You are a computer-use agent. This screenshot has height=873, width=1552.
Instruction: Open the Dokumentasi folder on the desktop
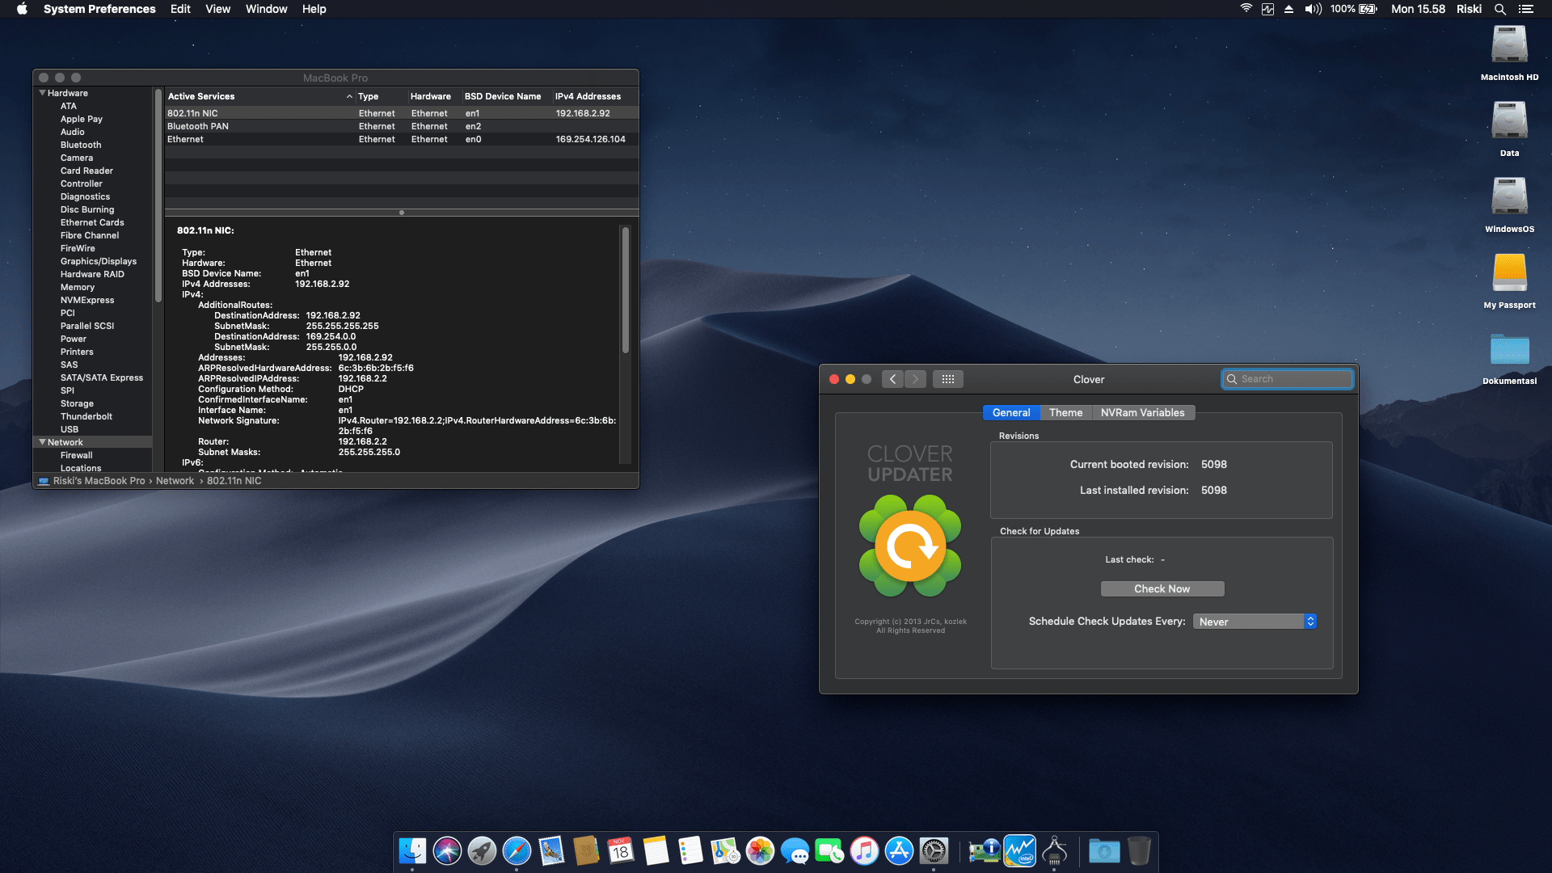1509,351
